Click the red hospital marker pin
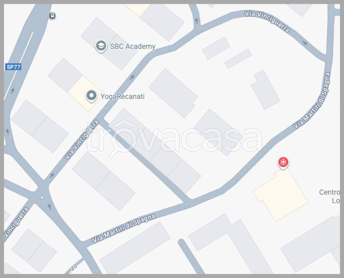The width and height of the screenshot is (344, 278). click(x=283, y=163)
